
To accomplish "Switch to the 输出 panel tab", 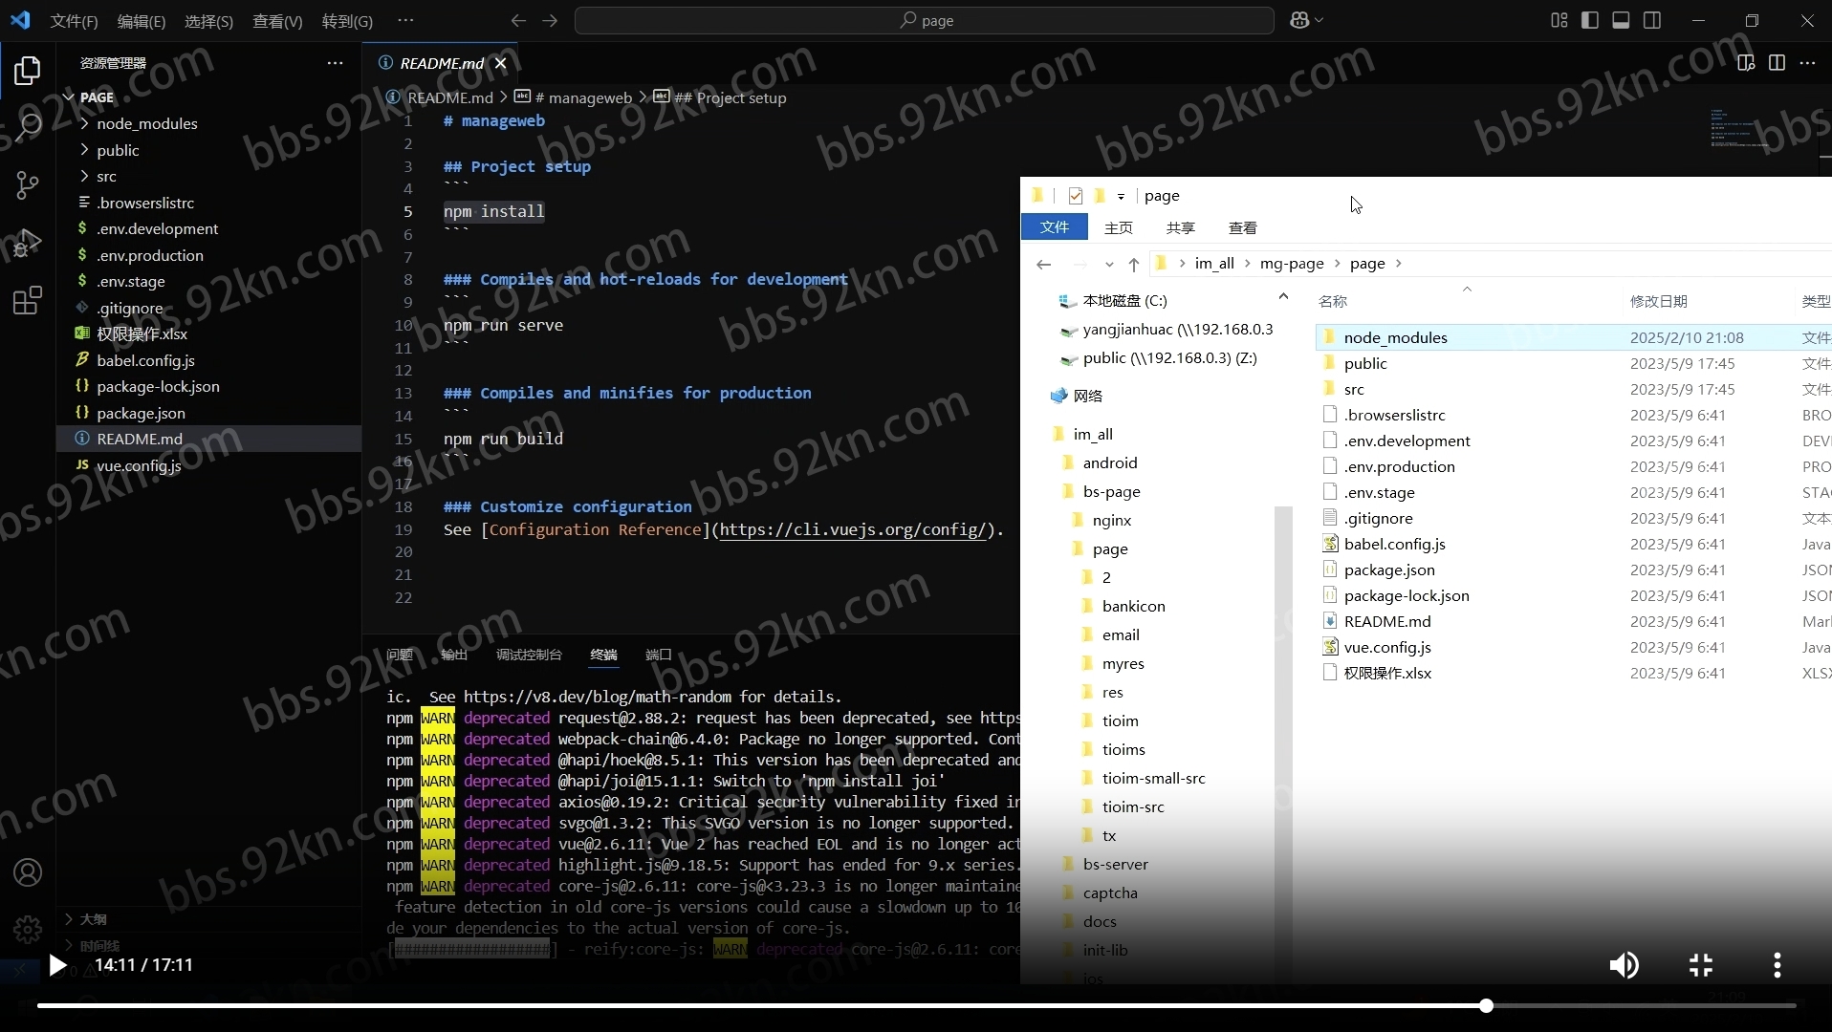I will (x=454, y=655).
